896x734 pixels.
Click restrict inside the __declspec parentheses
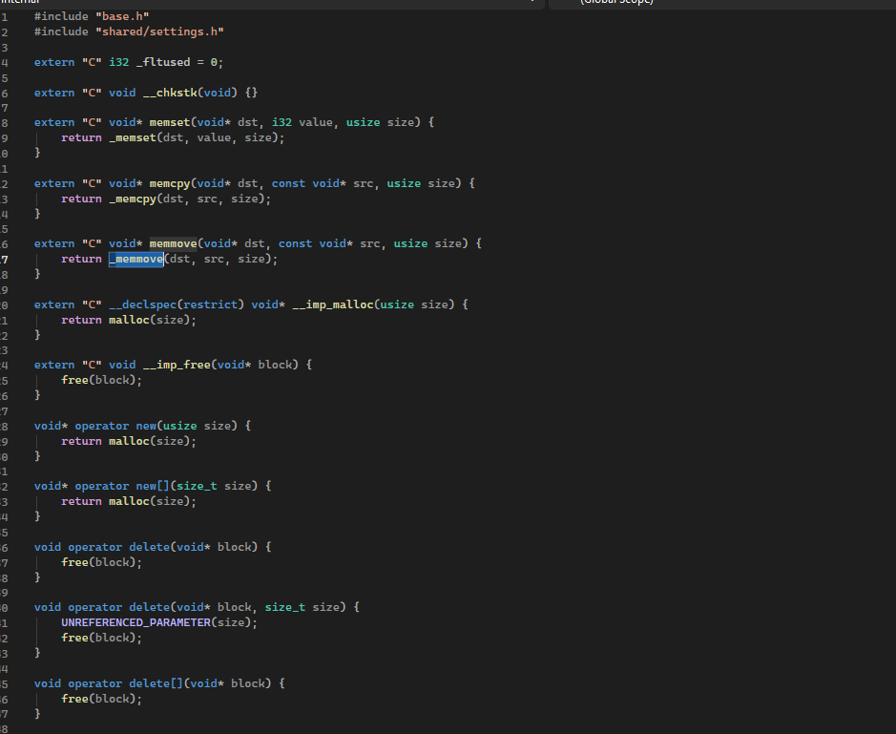210,304
